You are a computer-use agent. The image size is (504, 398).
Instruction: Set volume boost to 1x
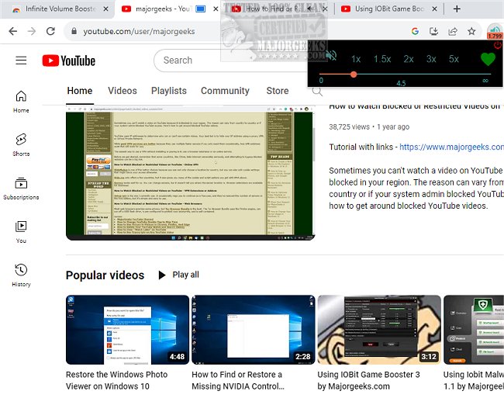(x=356, y=59)
